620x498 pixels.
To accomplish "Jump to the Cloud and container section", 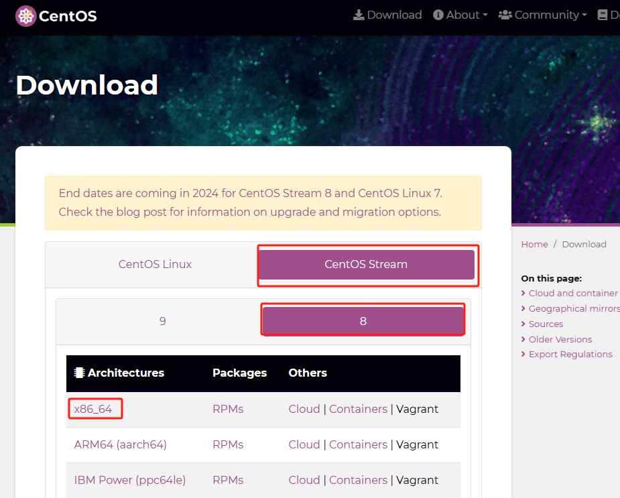I will (573, 293).
